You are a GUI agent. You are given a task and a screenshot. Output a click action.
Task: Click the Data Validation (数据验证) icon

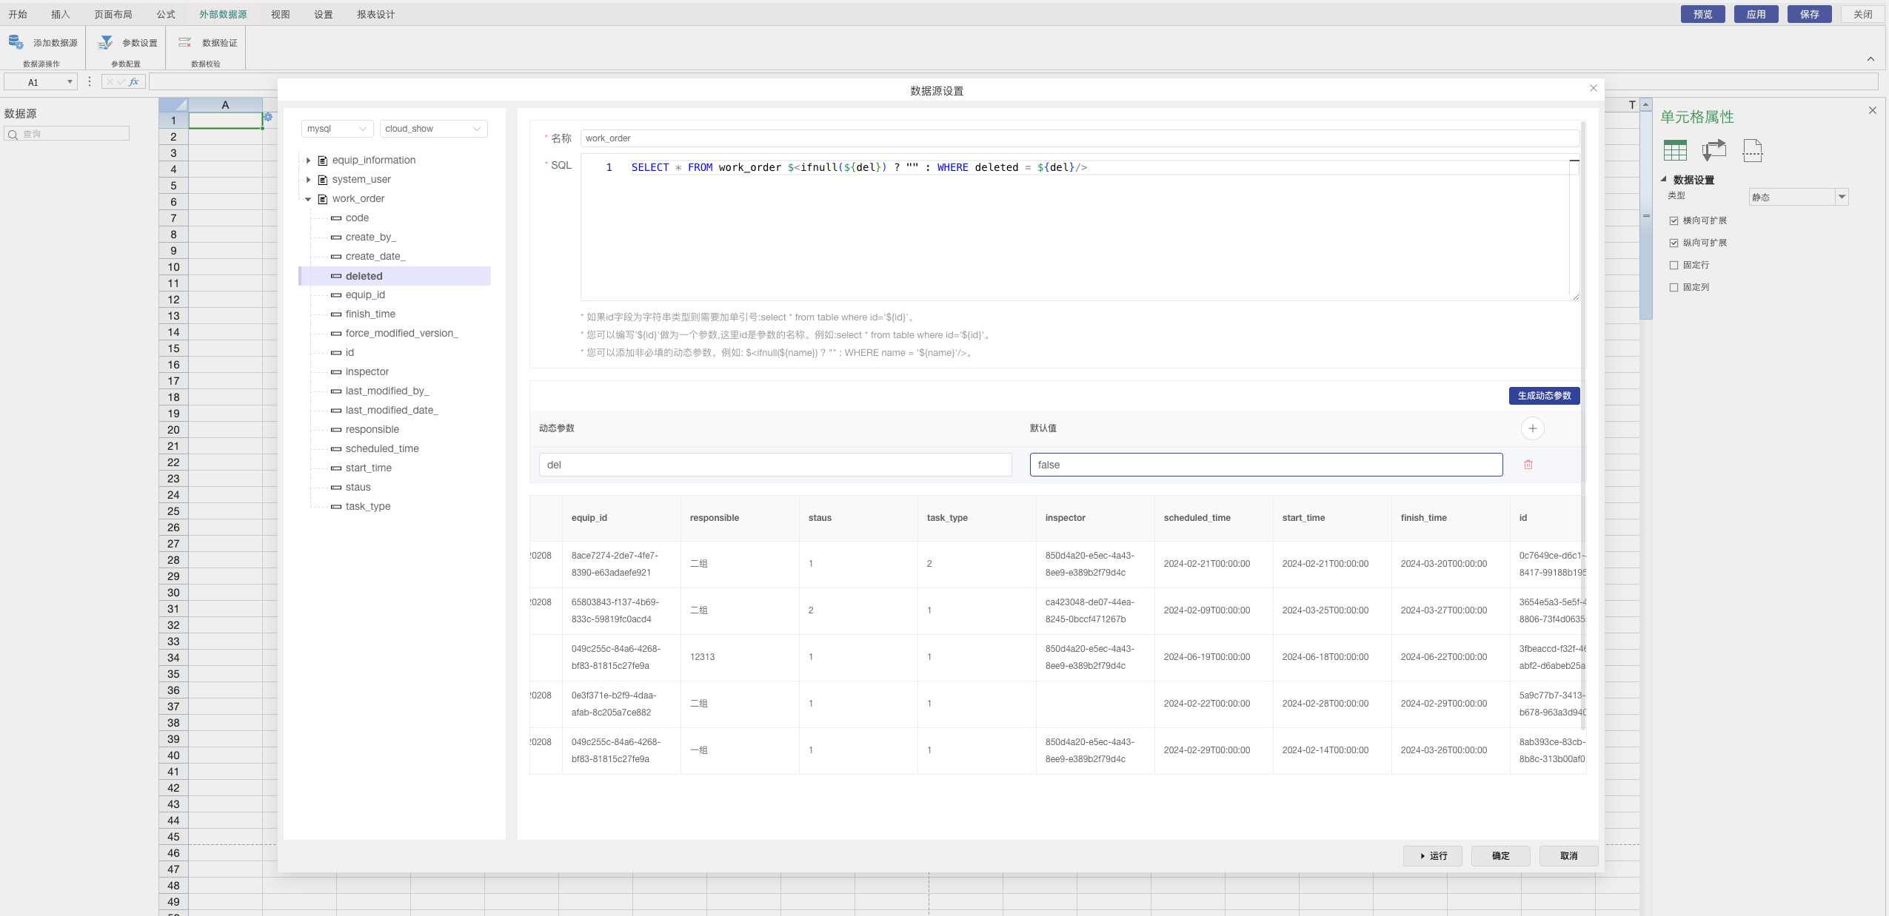[x=185, y=42]
